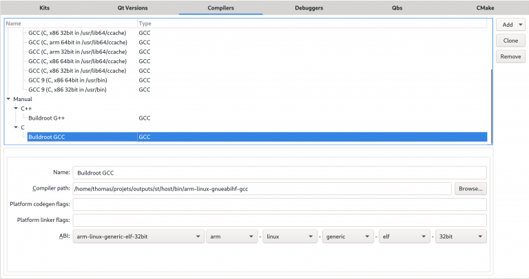Browse for the compiler path
Viewport: 529px width, 279px height.
point(470,189)
